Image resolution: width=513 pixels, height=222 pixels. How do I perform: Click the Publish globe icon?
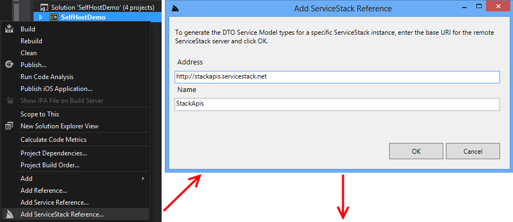[9, 64]
